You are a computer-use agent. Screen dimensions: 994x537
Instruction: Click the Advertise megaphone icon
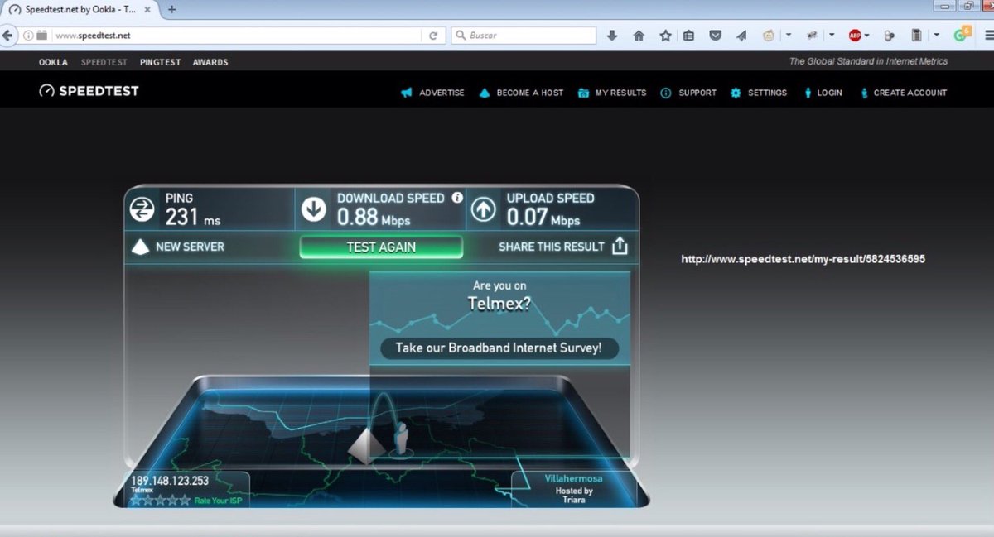click(407, 93)
